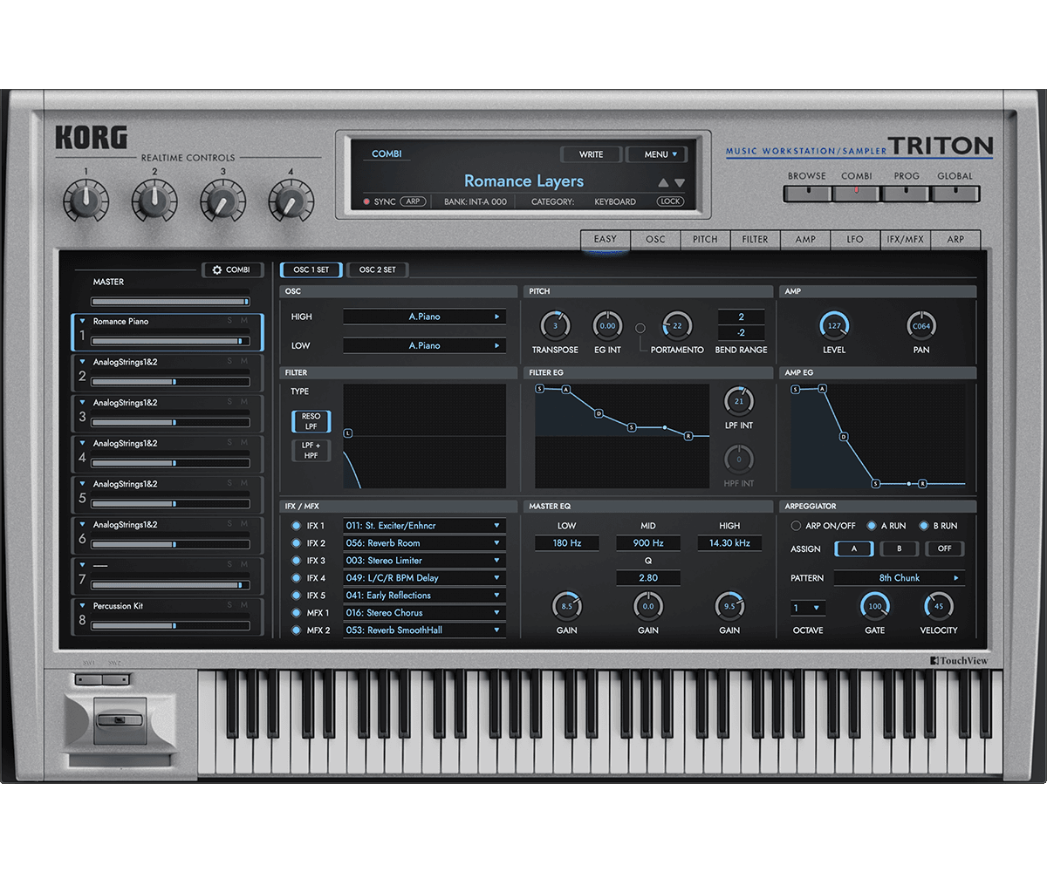Click the next preset down arrow
This screenshot has height=872, width=1047.
680,183
